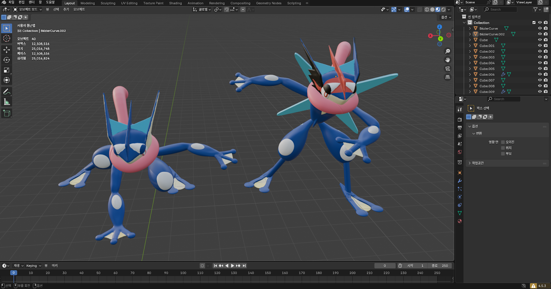This screenshot has width=551, height=289.
Task: Open the Object properties tab
Action: (460, 173)
